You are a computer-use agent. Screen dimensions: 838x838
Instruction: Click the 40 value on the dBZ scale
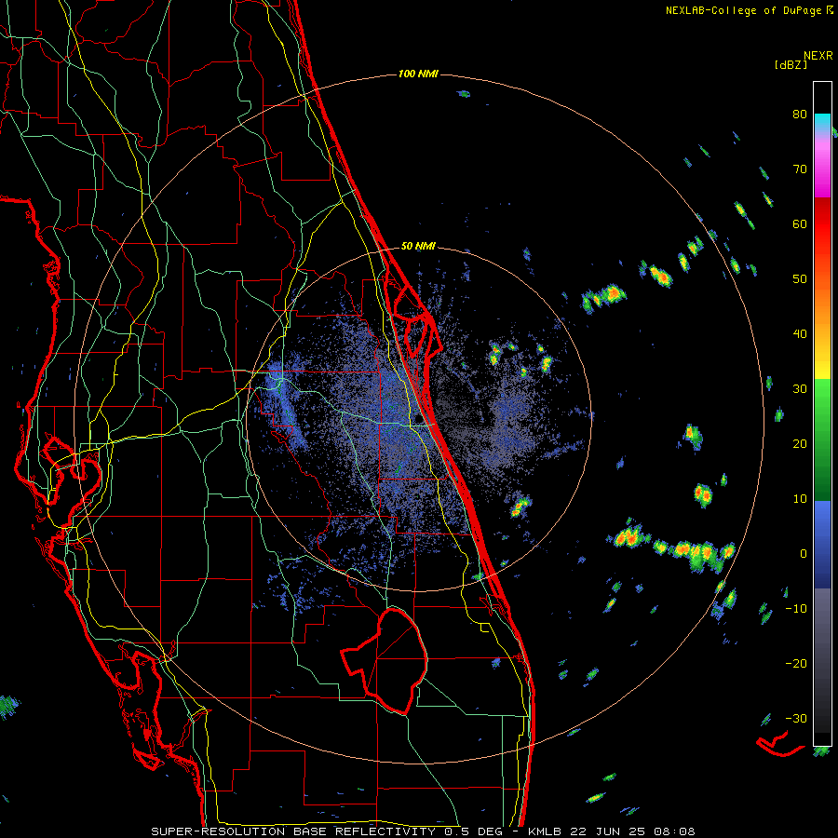(x=800, y=334)
